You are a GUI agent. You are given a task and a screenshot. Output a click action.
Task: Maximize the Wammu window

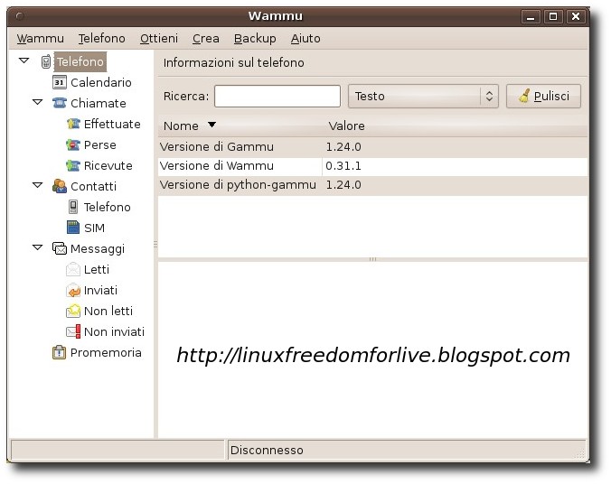point(552,17)
